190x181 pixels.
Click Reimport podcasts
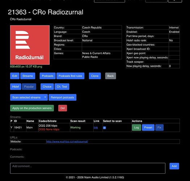click(62, 97)
